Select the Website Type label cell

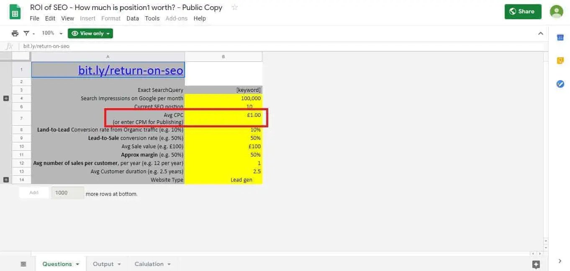(108, 180)
